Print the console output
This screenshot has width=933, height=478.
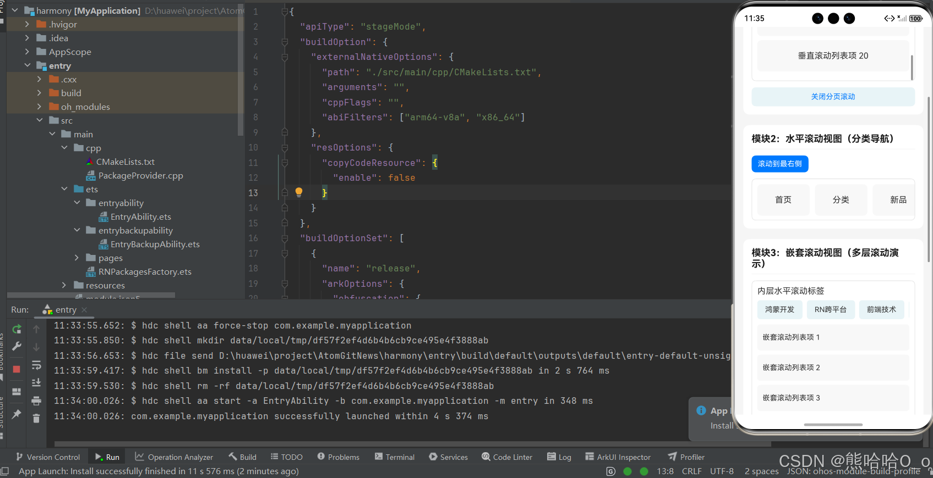36,401
